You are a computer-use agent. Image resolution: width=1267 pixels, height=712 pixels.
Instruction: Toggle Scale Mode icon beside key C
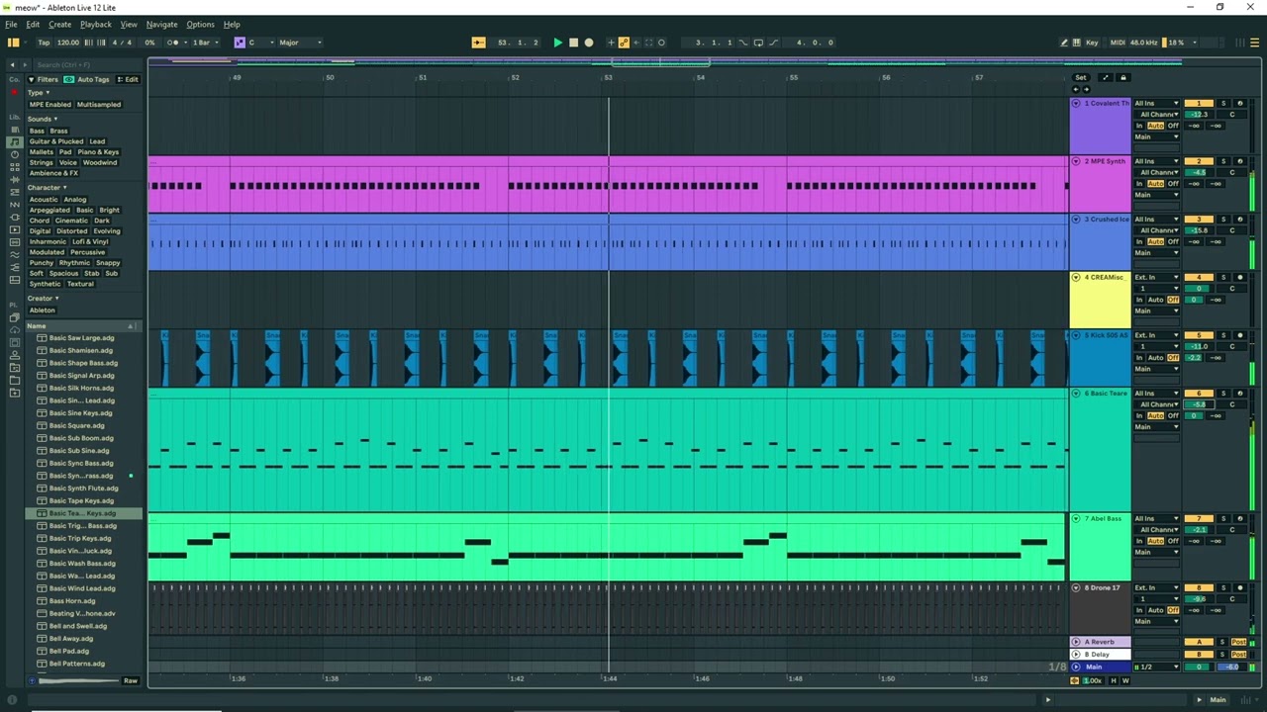pyautogui.click(x=240, y=43)
